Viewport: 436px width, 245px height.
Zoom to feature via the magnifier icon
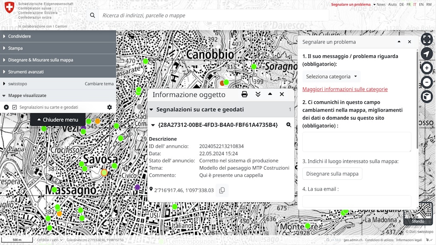click(x=289, y=125)
